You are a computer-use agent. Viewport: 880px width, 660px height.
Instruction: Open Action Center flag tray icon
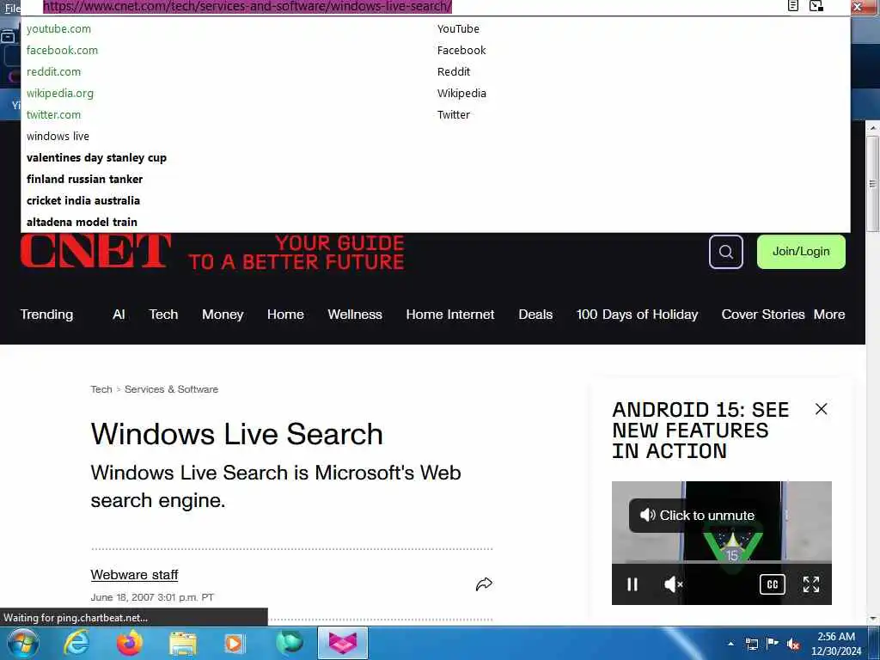[x=773, y=644]
